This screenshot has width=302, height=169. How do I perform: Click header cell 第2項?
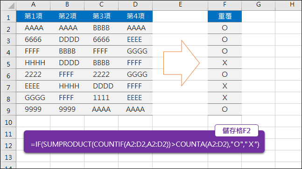(67, 16)
